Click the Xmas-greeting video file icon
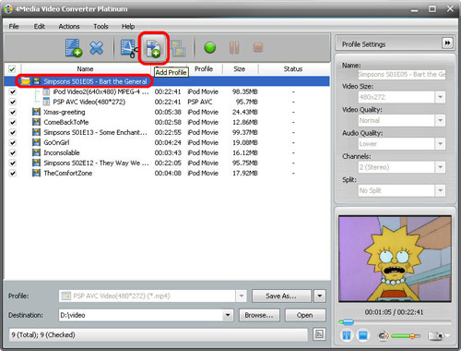The height and width of the screenshot is (351, 461). click(x=36, y=112)
